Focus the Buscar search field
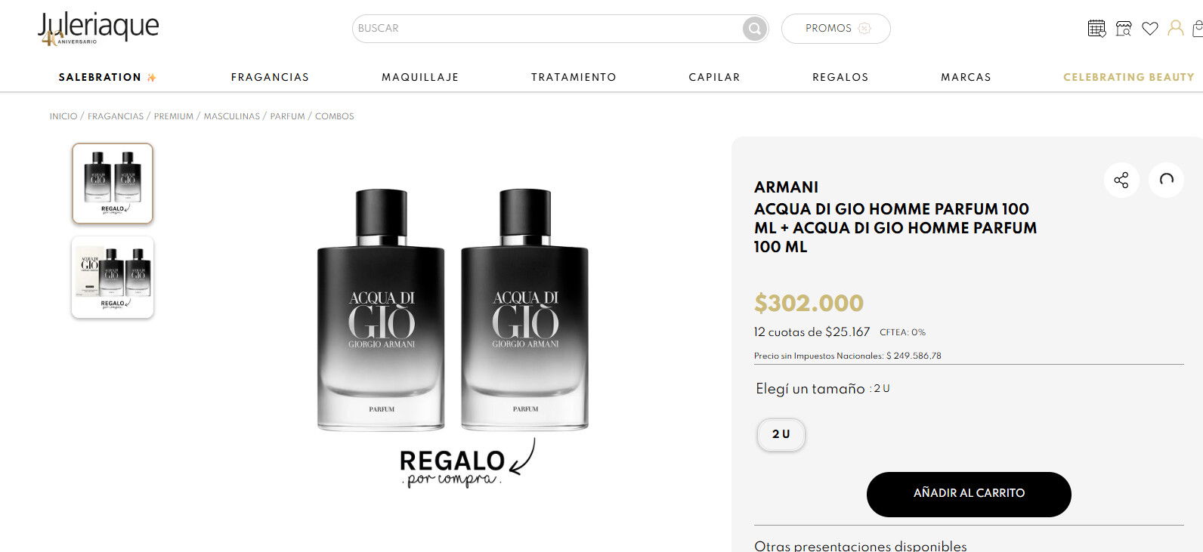Viewport: 1203px width, 552px height. (x=548, y=29)
